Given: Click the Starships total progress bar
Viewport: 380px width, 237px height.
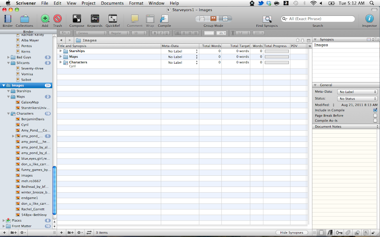Looking at the screenshot, I should (277, 51).
